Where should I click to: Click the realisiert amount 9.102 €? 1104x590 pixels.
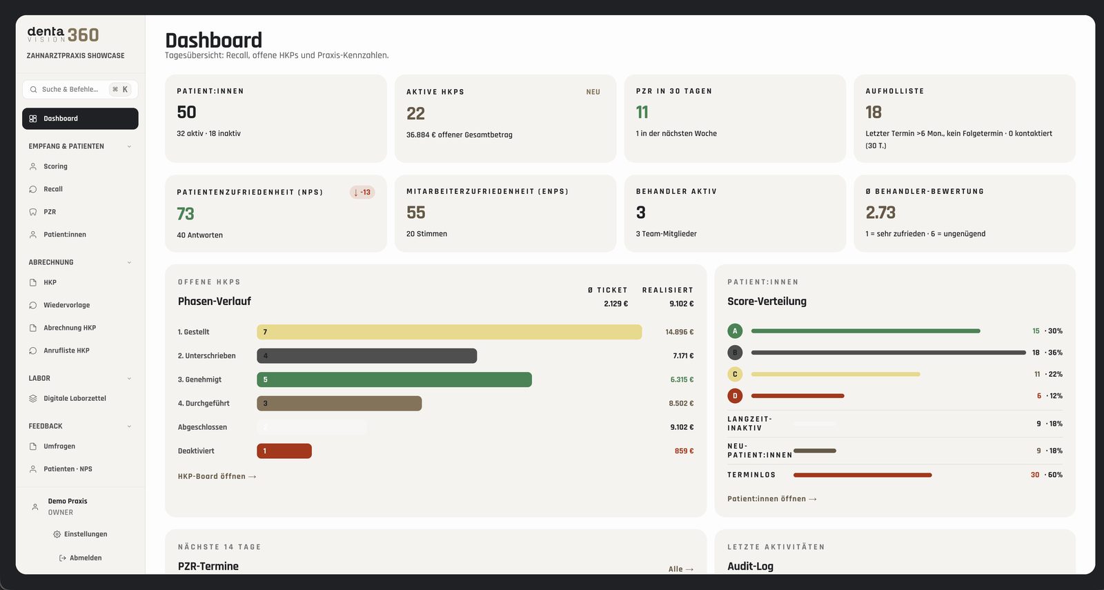681,304
